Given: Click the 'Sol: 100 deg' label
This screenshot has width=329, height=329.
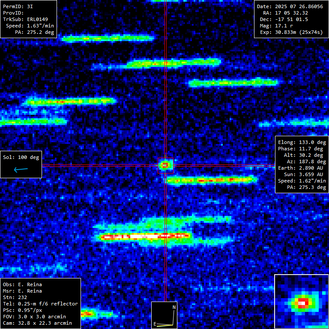Looking at the screenshot, I should pyautogui.click(x=21, y=157).
